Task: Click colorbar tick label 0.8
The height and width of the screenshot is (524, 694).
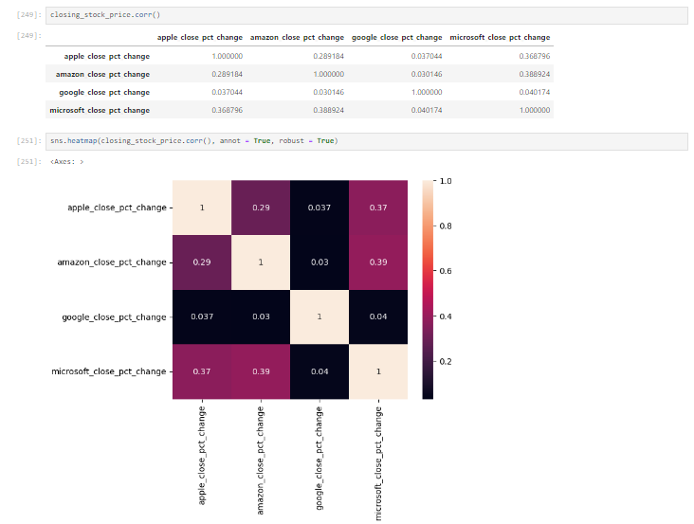Action: (x=446, y=226)
